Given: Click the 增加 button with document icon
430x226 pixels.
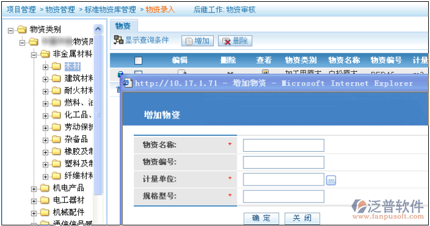Looking at the screenshot, I should pyautogui.click(x=197, y=40).
